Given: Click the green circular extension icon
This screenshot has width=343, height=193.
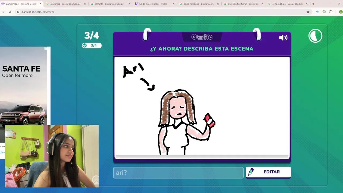Looking at the screenshot, I should (x=324, y=12).
